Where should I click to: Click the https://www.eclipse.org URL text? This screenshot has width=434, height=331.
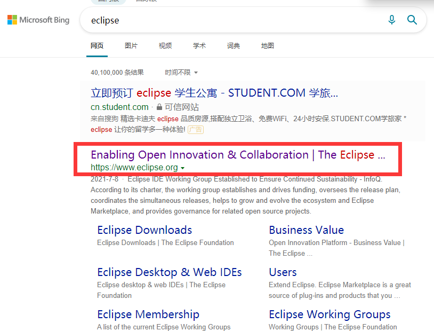point(134,168)
